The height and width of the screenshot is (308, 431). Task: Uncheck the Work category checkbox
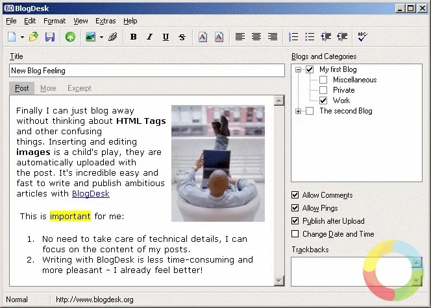[x=323, y=101]
